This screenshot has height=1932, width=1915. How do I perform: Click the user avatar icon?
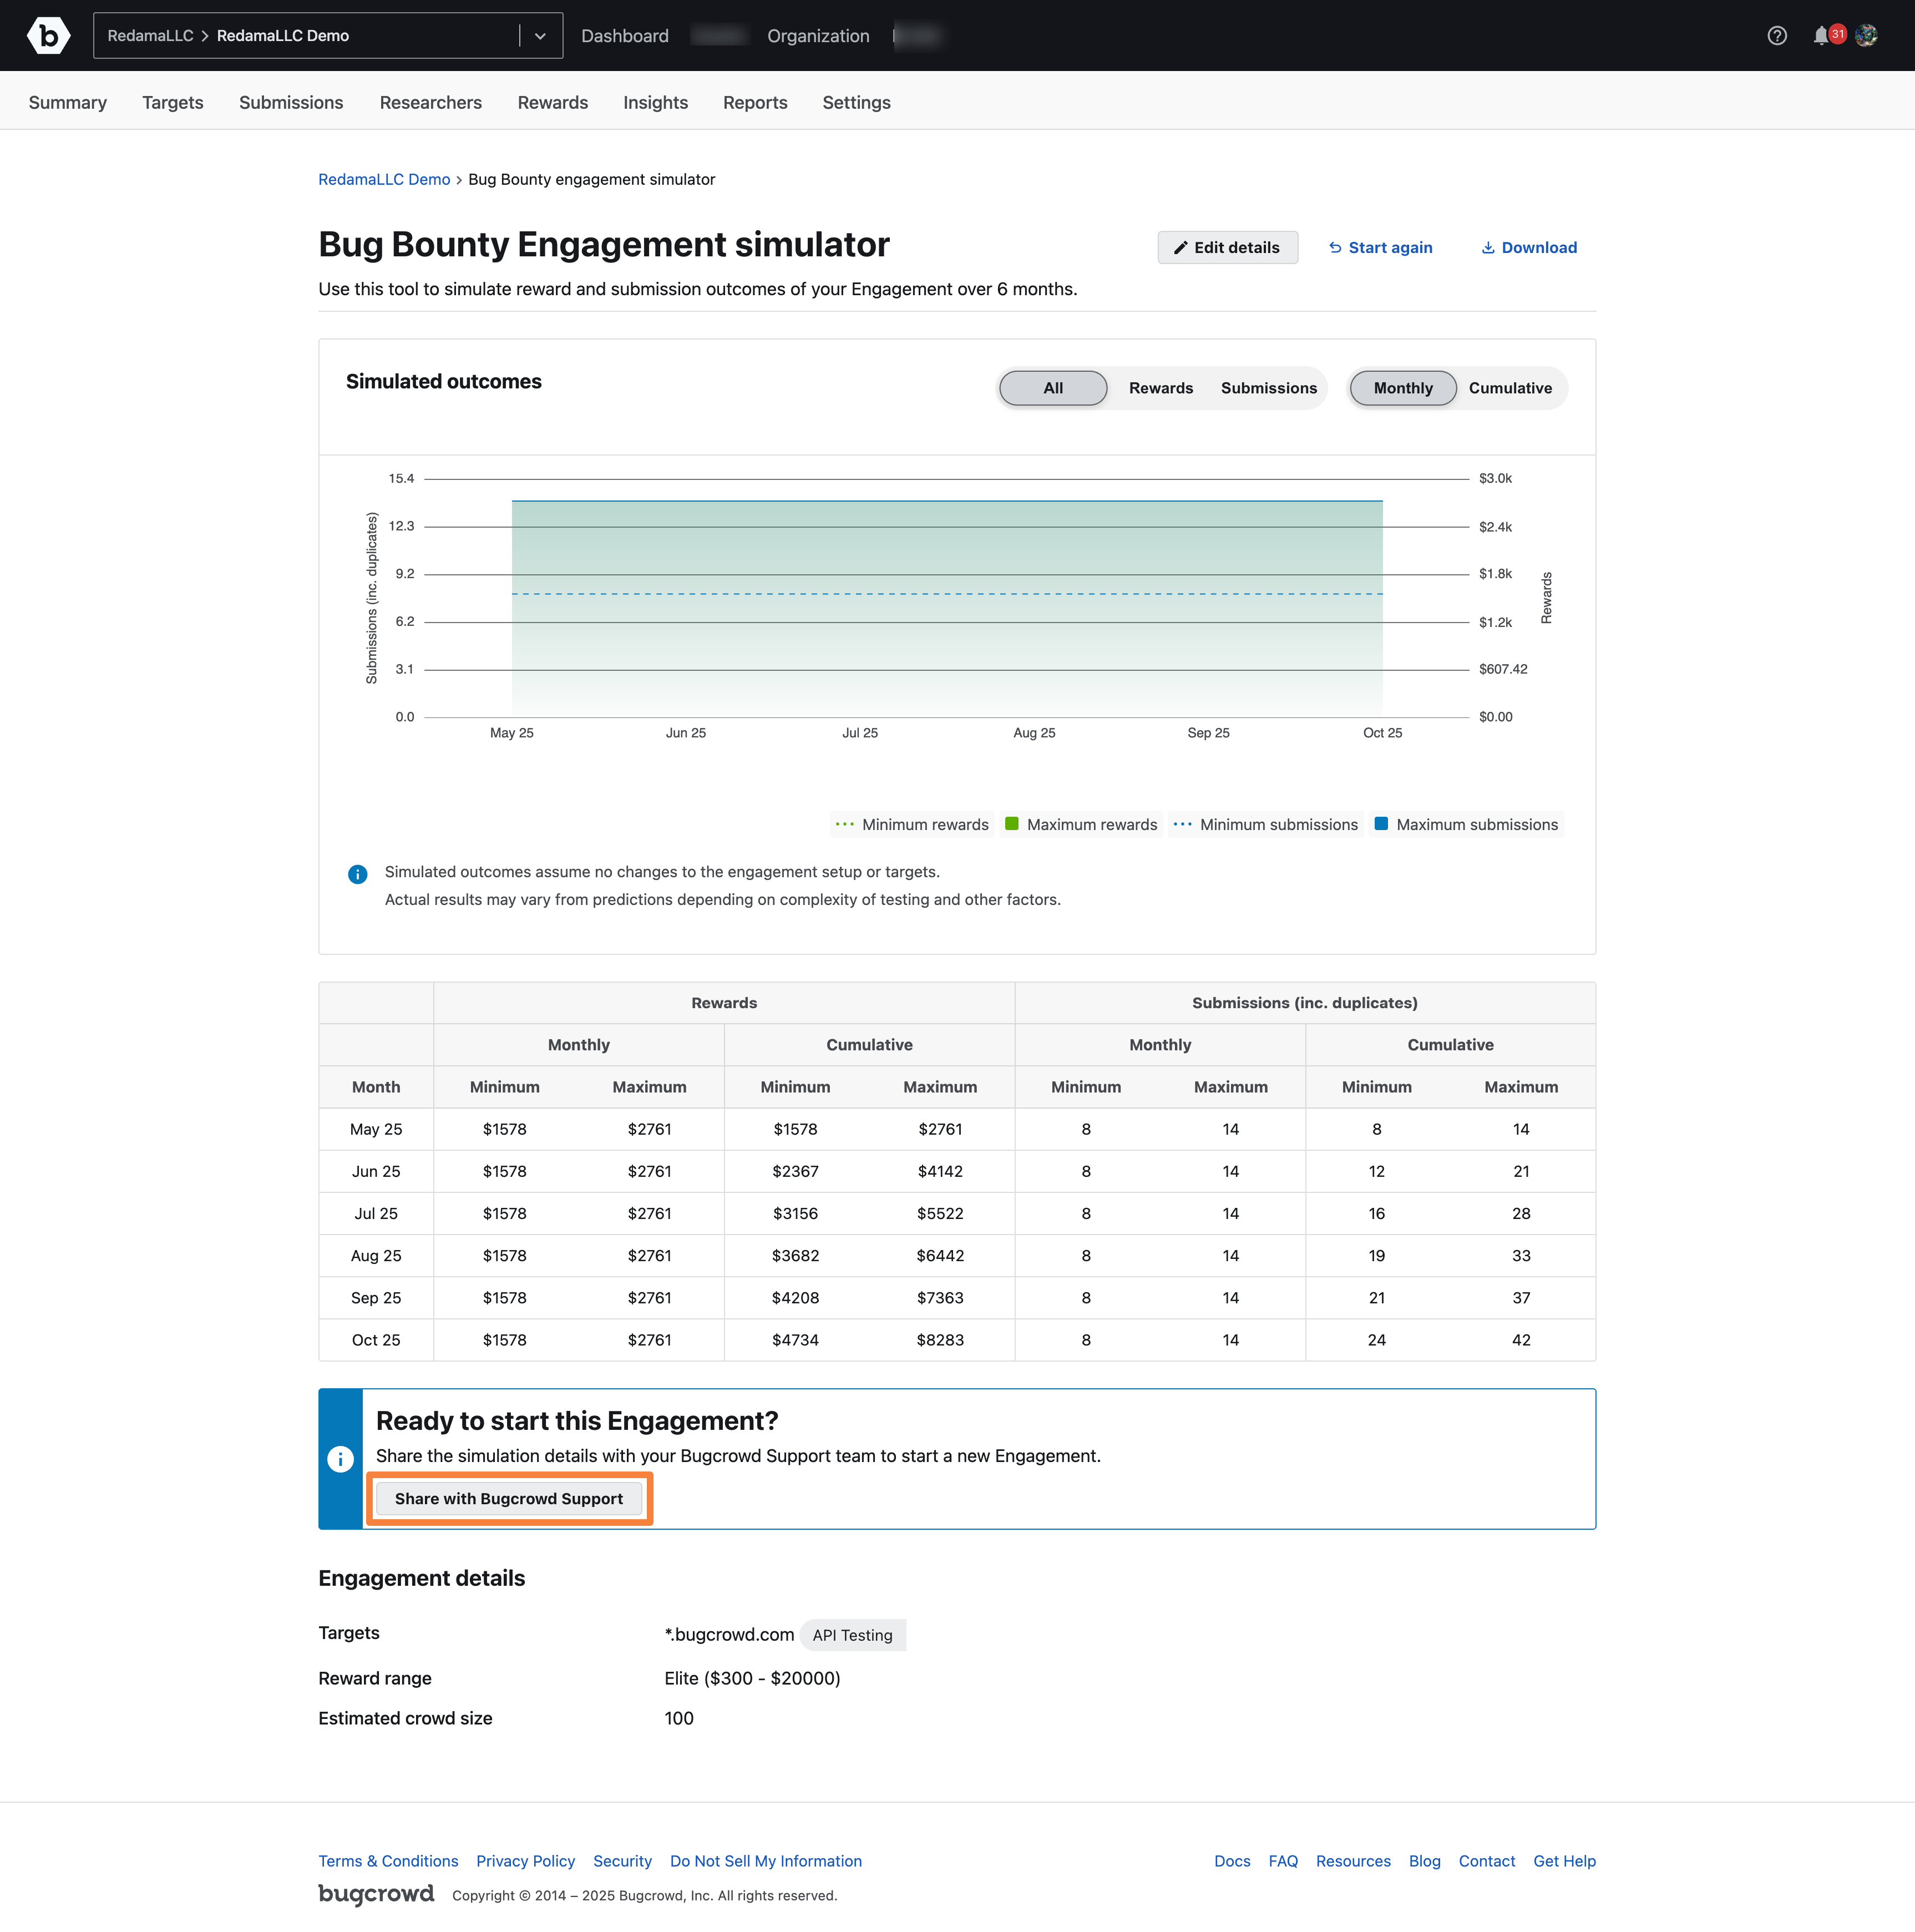pos(1866,36)
